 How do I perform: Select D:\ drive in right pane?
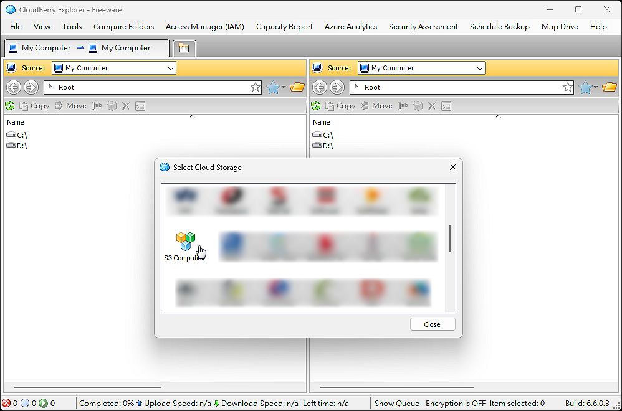coord(323,146)
